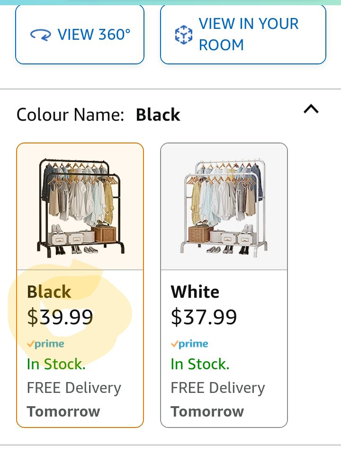Click the augmented reality cube icon
The image size is (341, 454).
(184, 34)
